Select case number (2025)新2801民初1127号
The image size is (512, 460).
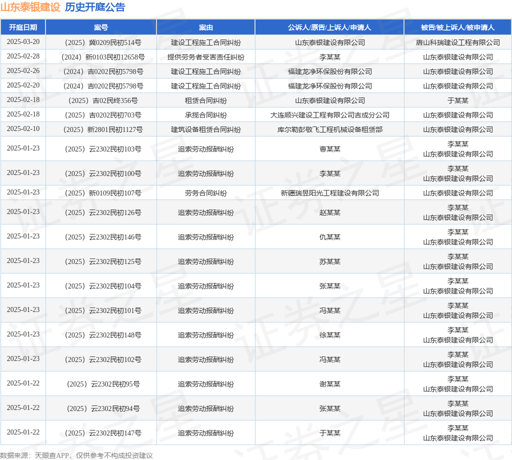coord(103,129)
